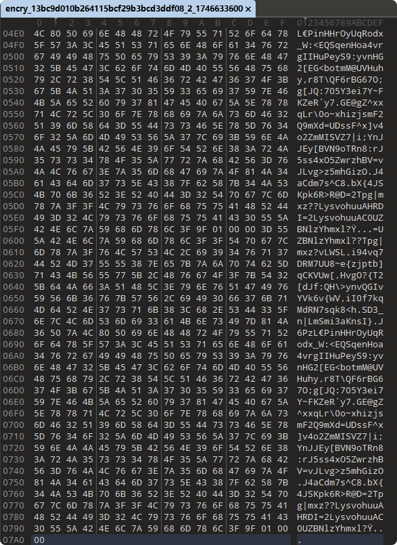Select the encry_13bc9d010b264115 file tab
The image size is (397, 545).
click(124, 9)
